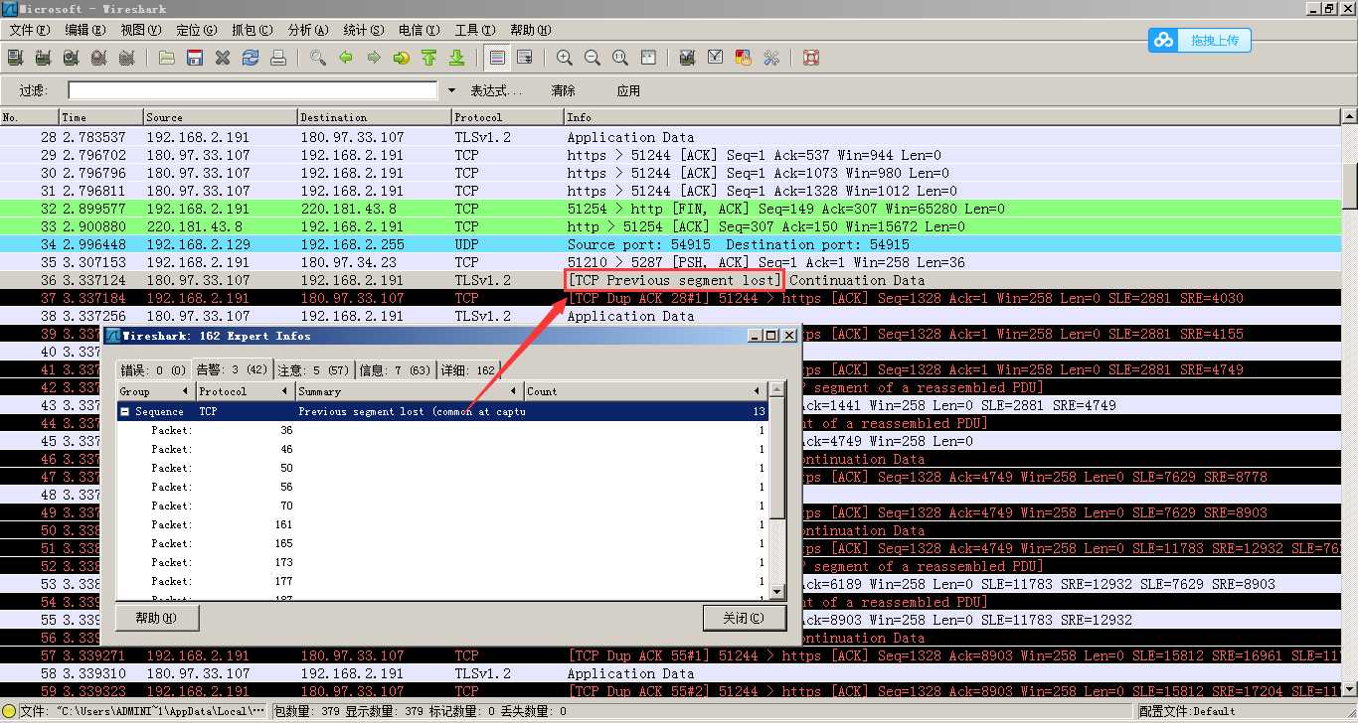Sort by Group column in Expert Infos
1358x723 pixels.
pyautogui.click(x=155, y=391)
